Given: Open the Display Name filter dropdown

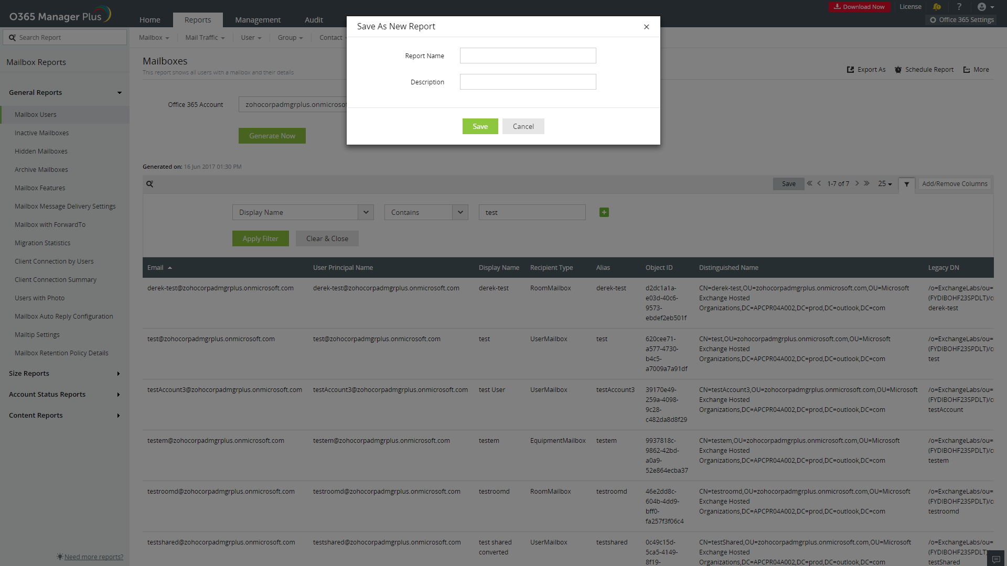Looking at the screenshot, I should (366, 212).
